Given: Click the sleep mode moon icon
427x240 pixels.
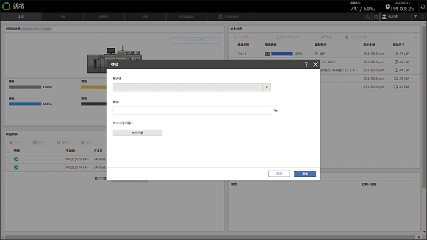Looking at the screenshot, I should 423,17.
